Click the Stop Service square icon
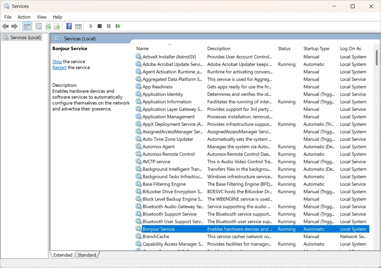The image size is (381, 268). 100,26
